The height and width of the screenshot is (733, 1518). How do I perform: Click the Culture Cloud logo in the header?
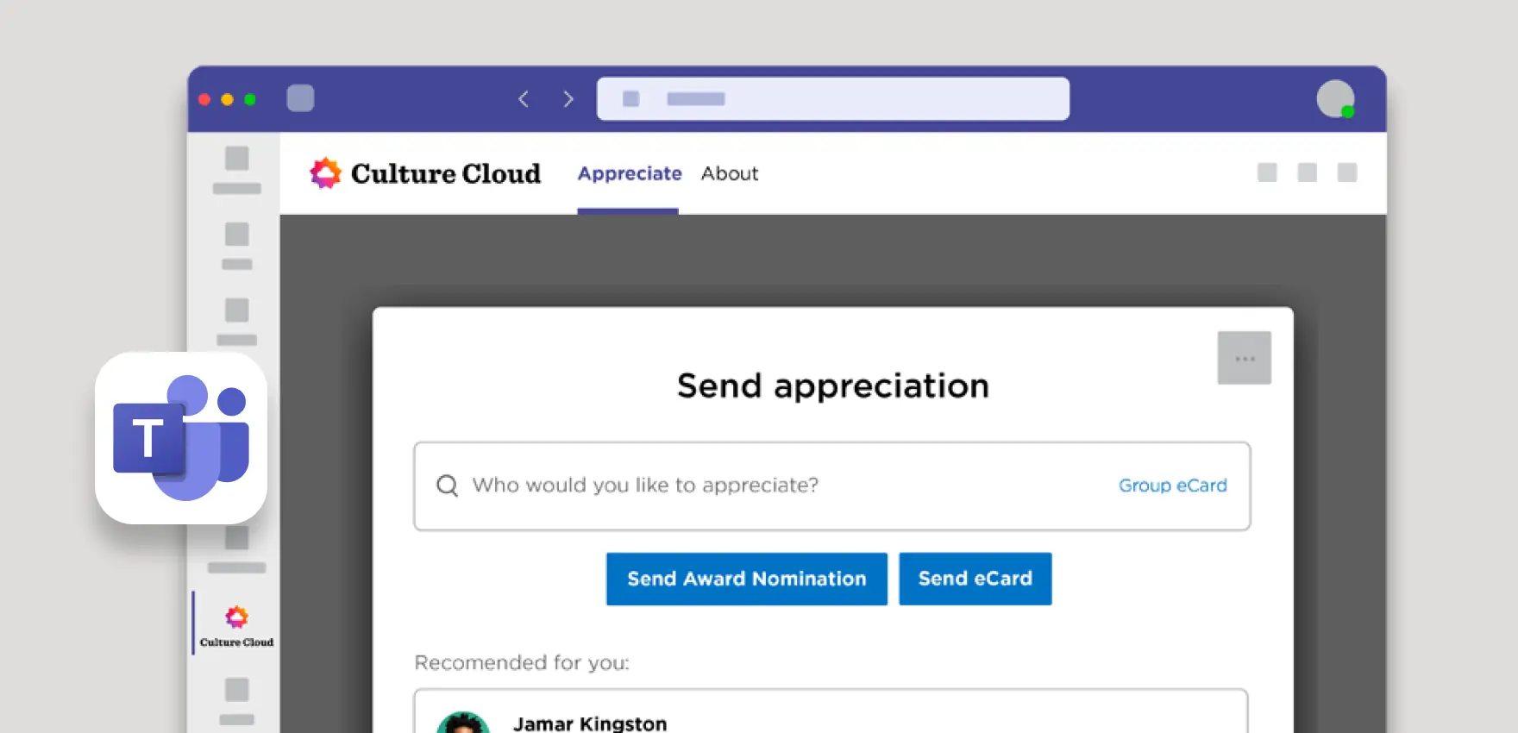pos(424,173)
